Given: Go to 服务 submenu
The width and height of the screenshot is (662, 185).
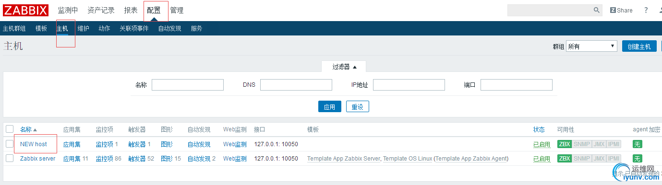Looking at the screenshot, I should 196,28.
